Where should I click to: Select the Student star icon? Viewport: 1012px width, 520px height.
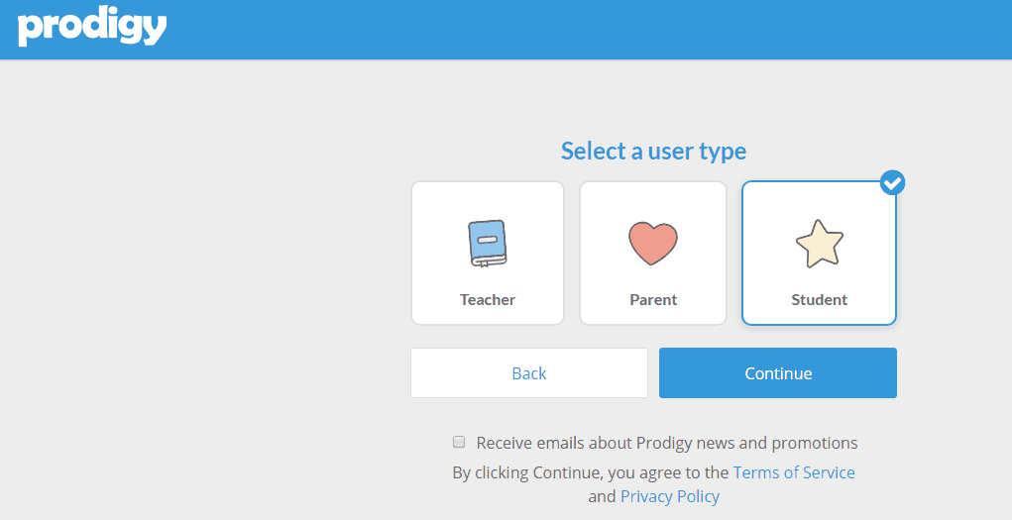[819, 245]
